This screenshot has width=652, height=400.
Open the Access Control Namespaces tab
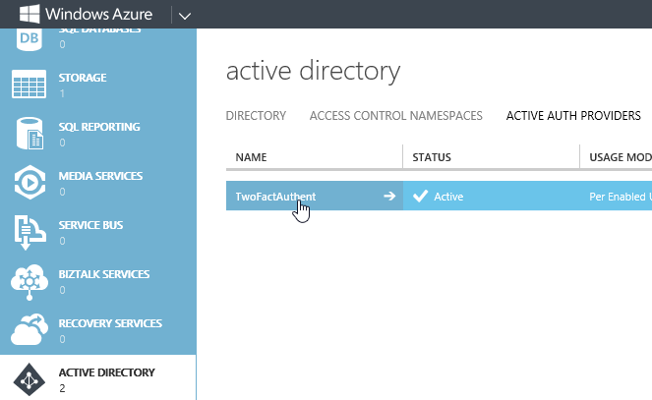pyautogui.click(x=395, y=116)
